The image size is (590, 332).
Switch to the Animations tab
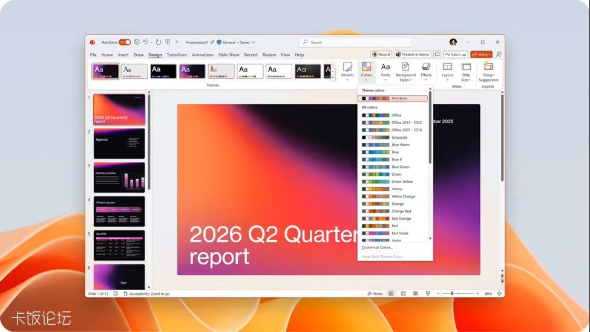point(203,55)
